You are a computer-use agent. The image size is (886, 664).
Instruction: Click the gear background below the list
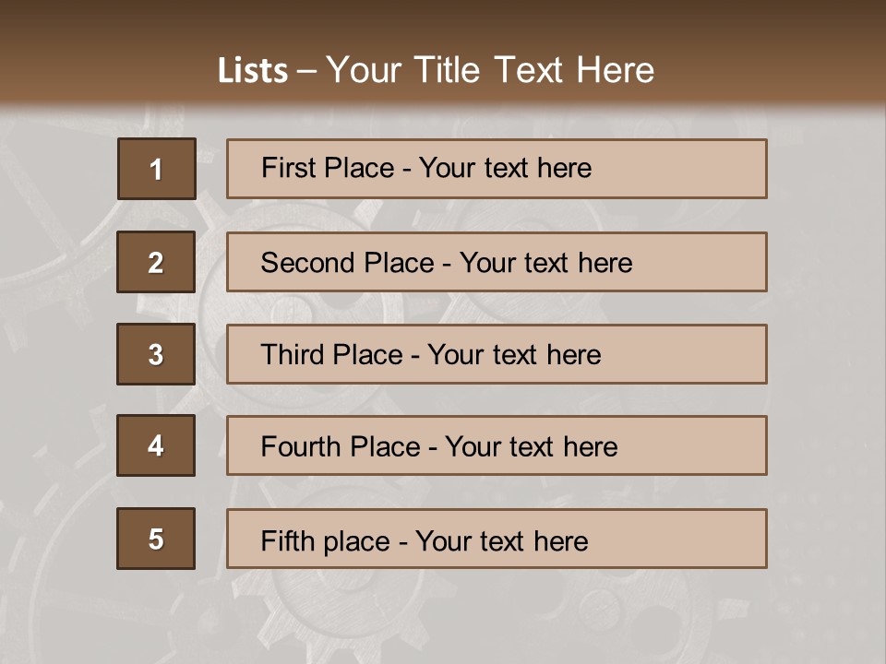click(x=443, y=618)
